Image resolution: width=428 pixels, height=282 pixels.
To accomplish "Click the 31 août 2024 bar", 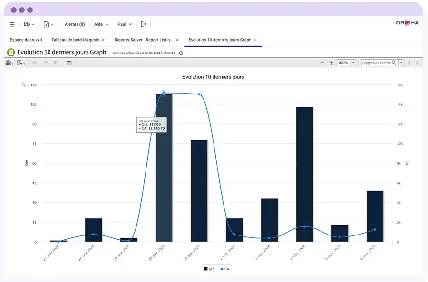I will [199, 191].
